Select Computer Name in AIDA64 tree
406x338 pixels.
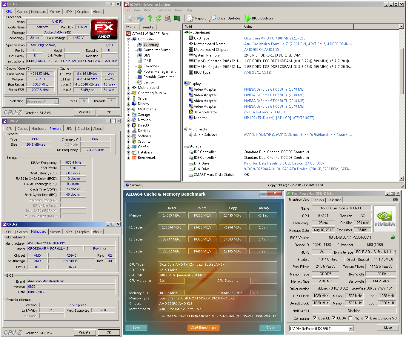157,50
